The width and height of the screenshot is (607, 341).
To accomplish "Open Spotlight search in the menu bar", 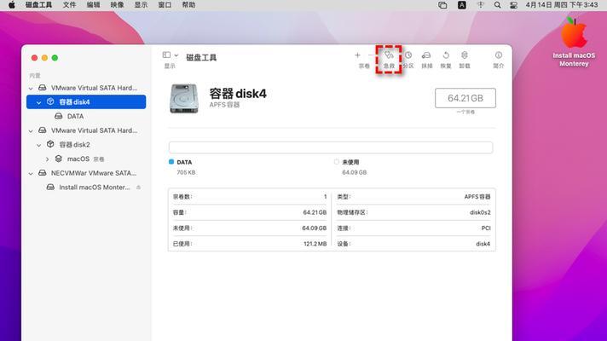I will point(497,5).
